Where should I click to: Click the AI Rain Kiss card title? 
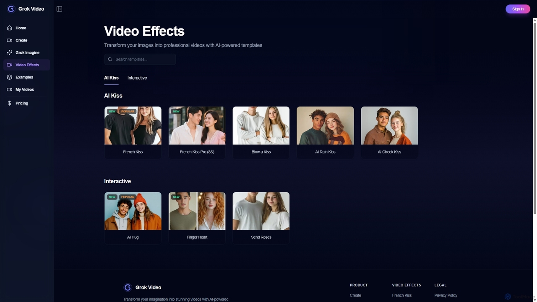coord(325,152)
